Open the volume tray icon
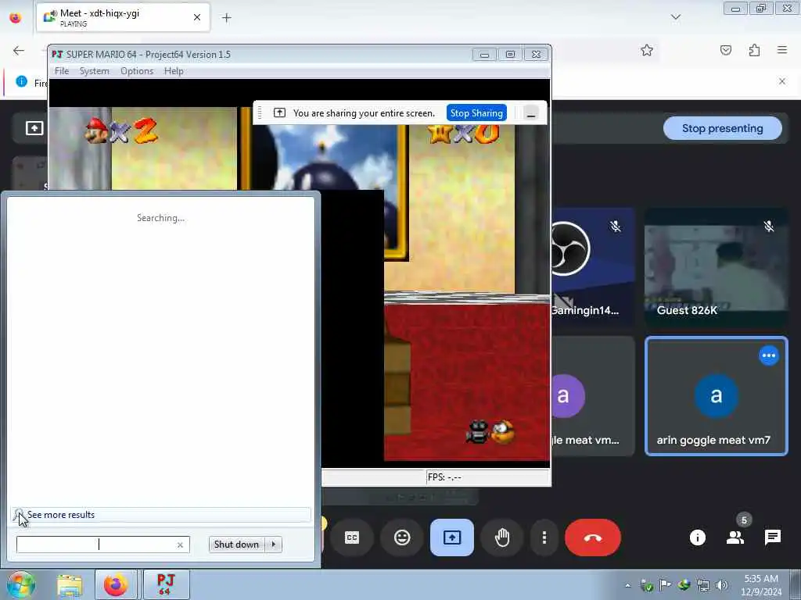The height and width of the screenshot is (600, 801). point(721,585)
